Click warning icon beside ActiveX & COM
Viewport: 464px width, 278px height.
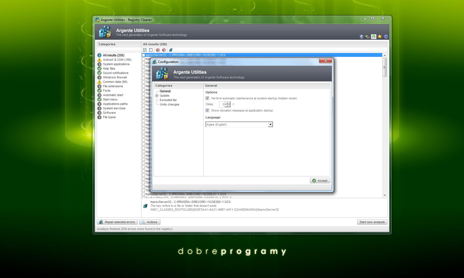tap(99, 60)
